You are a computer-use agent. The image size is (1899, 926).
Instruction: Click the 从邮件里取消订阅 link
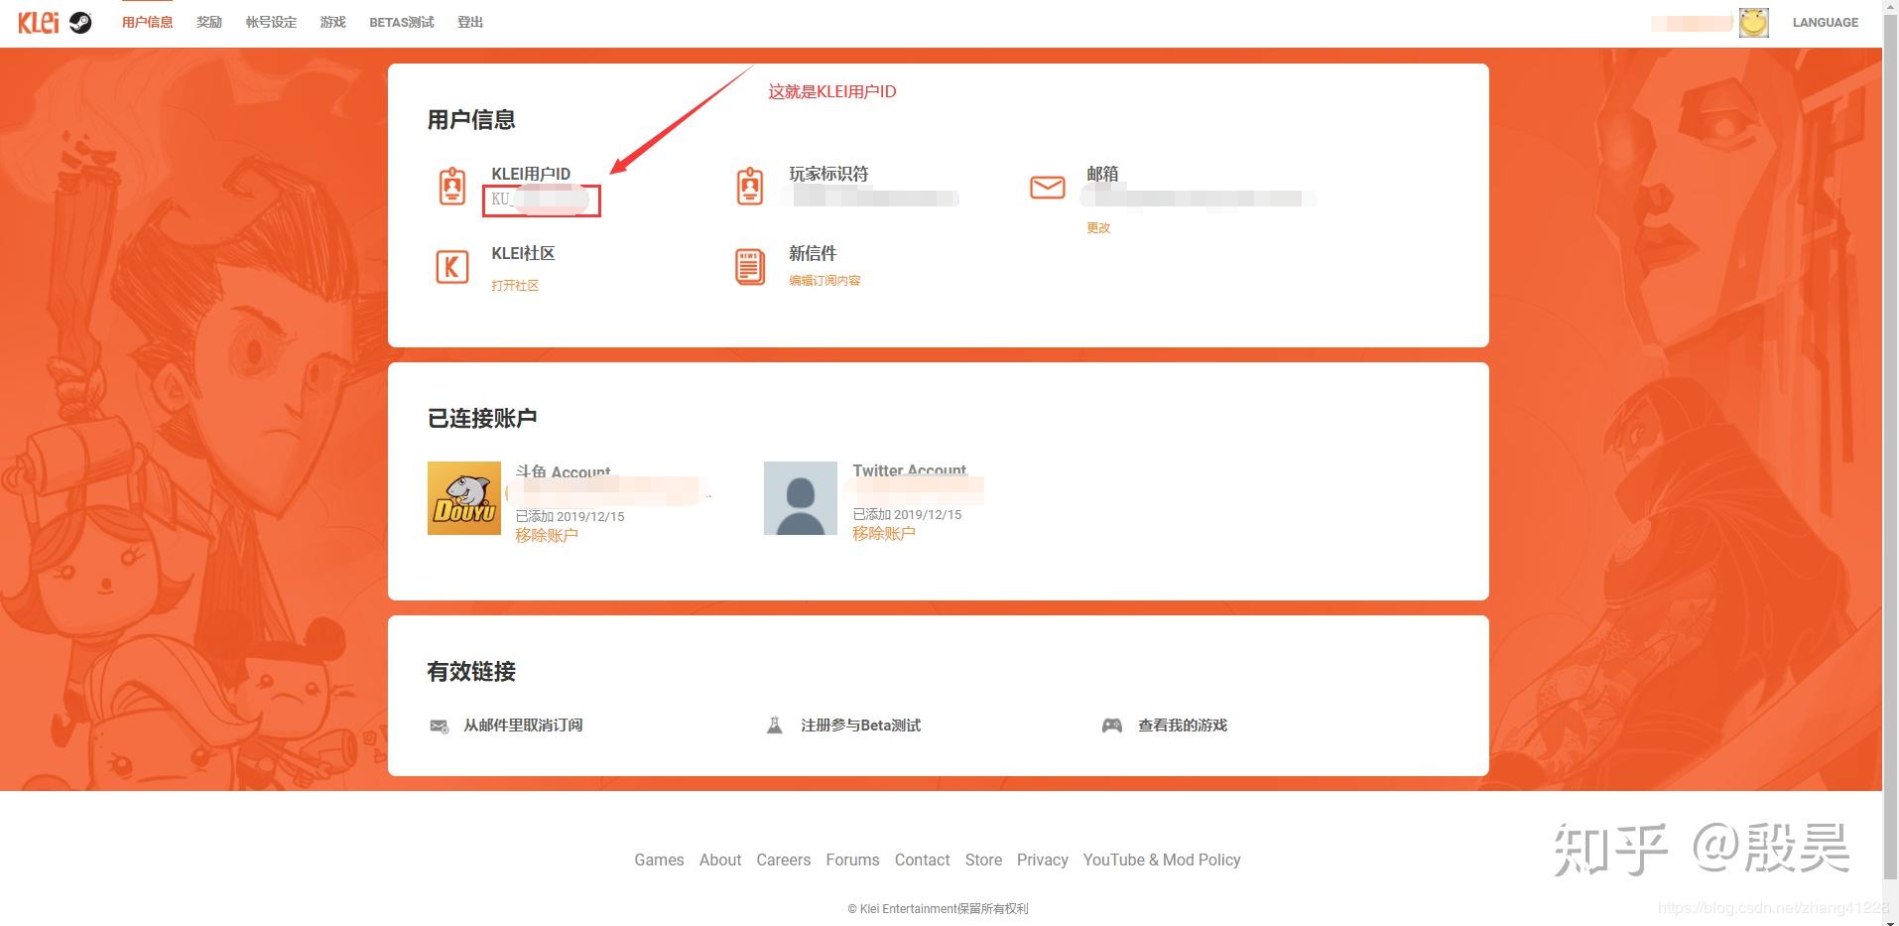point(523,726)
